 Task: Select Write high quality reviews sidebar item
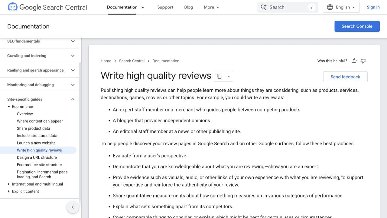tap(38, 150)
